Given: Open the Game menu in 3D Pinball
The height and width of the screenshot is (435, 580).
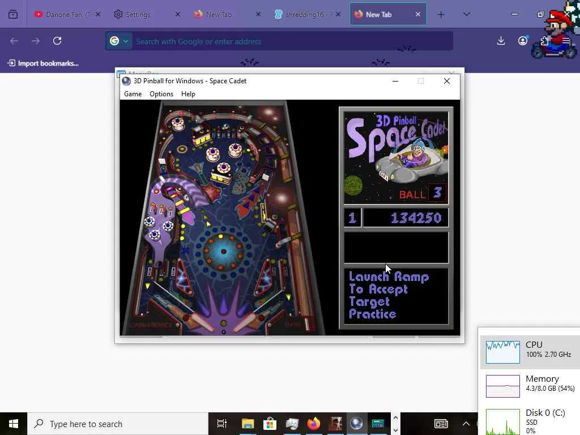Looking at the screenshot, I should coord(133,94).
